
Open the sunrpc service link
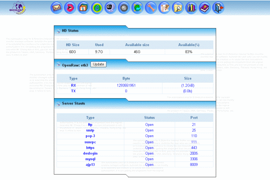pyautogui.click(x=90, y=142)
